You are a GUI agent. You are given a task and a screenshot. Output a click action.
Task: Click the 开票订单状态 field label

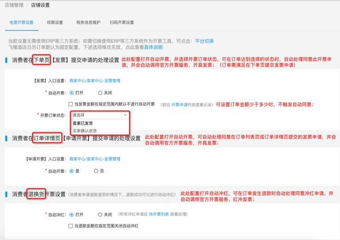[53, 115]
